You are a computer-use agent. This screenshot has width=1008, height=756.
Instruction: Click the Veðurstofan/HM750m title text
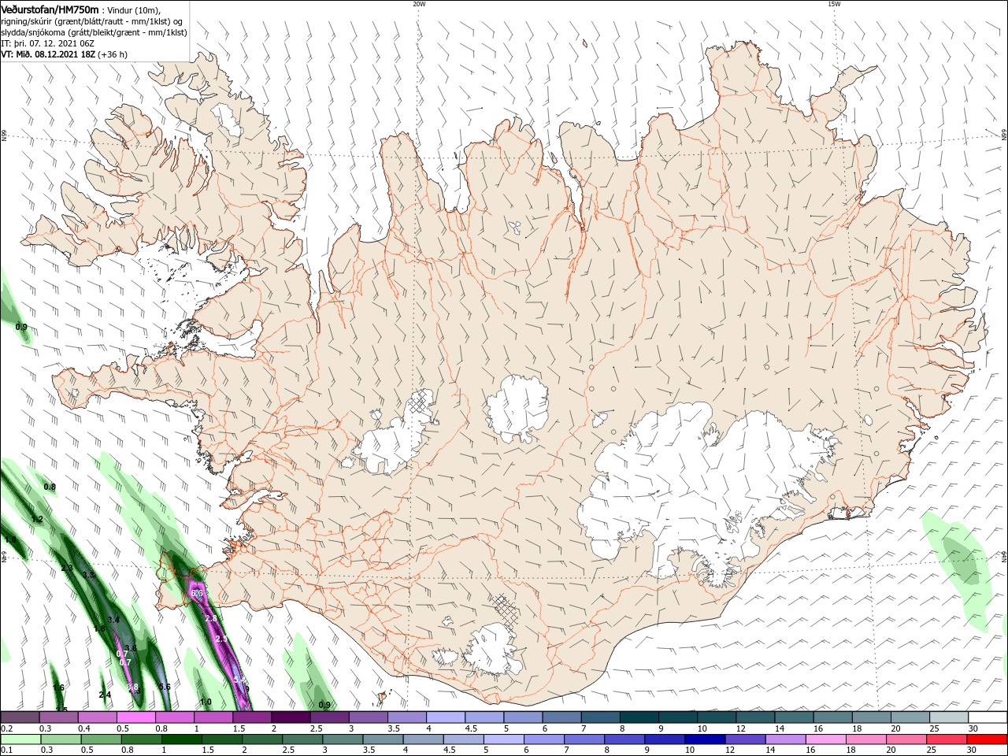point(50,9)
